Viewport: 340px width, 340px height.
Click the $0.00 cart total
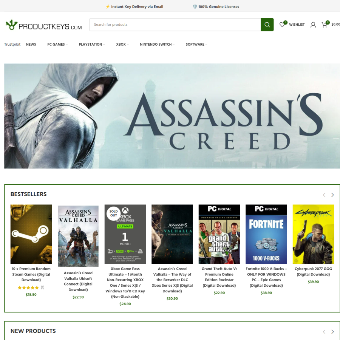point(336,24)
